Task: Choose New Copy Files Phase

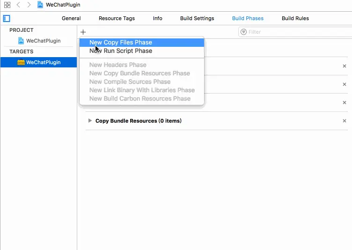Action: coord(142,43)
